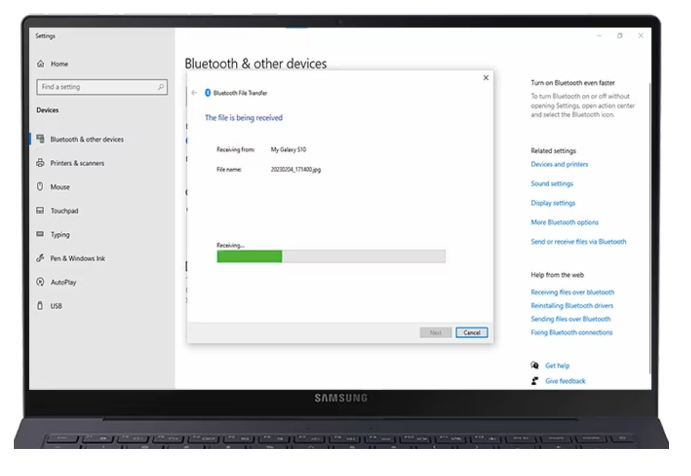Click file name 20230204_171400.jpg
The height and width of the screenshot is (476, 691).
pos(296,170)
